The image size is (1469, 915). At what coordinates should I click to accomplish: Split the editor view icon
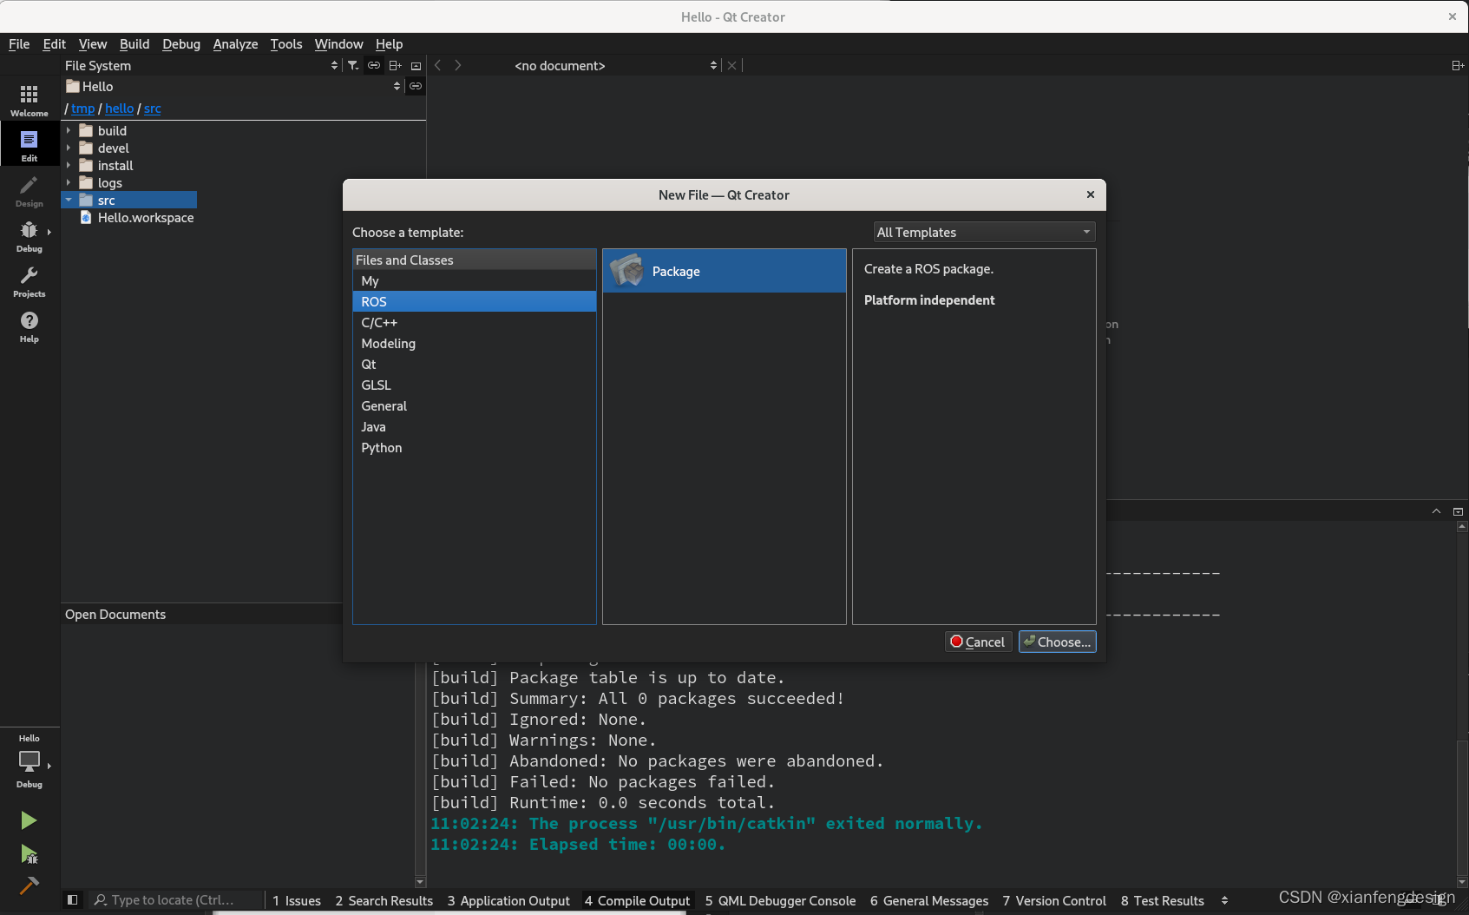(x=1458, y=65)
